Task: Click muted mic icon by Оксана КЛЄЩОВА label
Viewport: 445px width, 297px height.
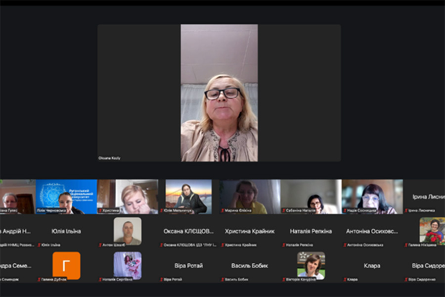Action: point(162,245)
